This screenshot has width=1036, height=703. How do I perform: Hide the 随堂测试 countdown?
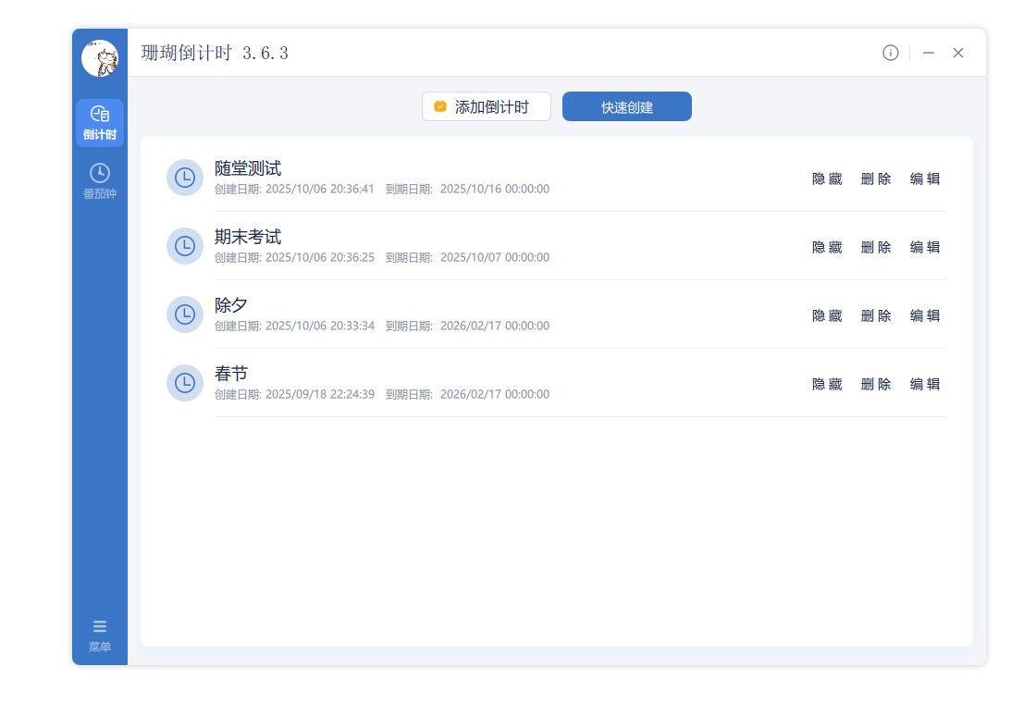pyautogui.click(x=827, y=179)
